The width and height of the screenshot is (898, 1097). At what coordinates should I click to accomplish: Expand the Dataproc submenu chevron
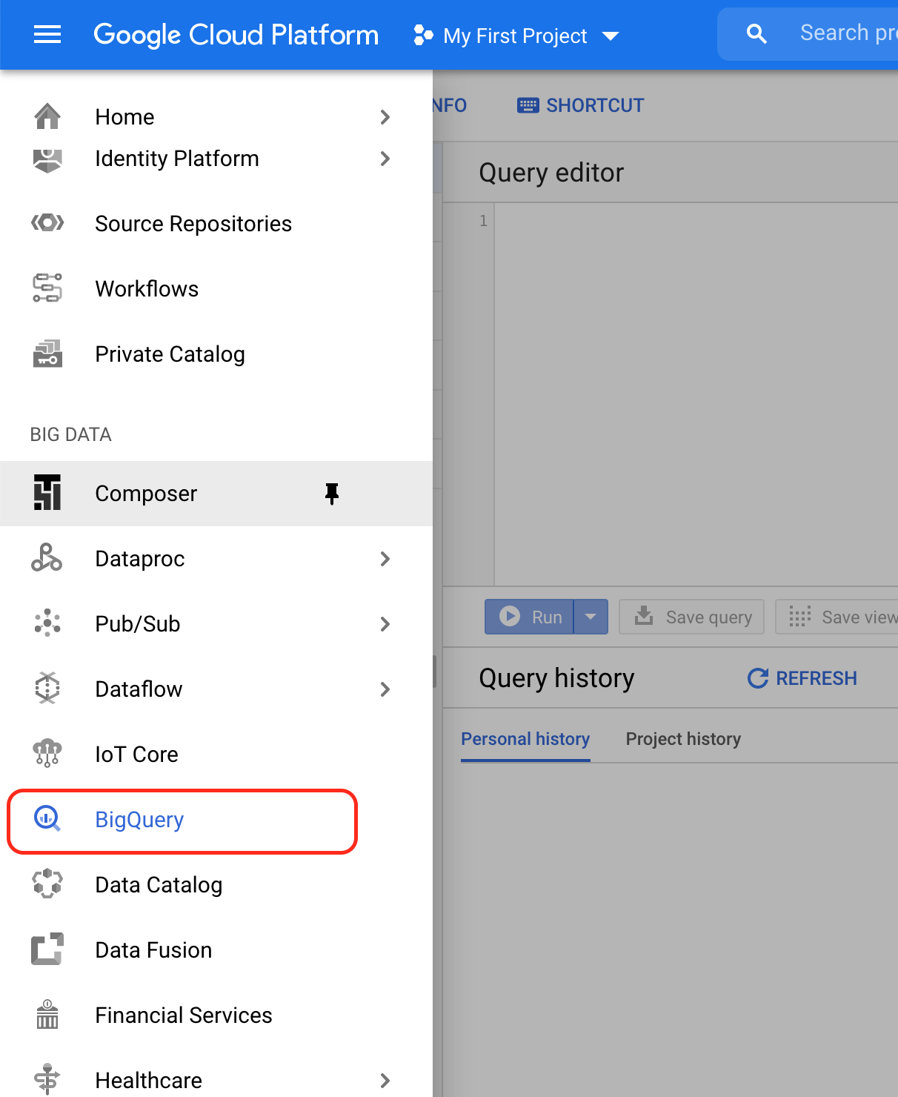385,559
